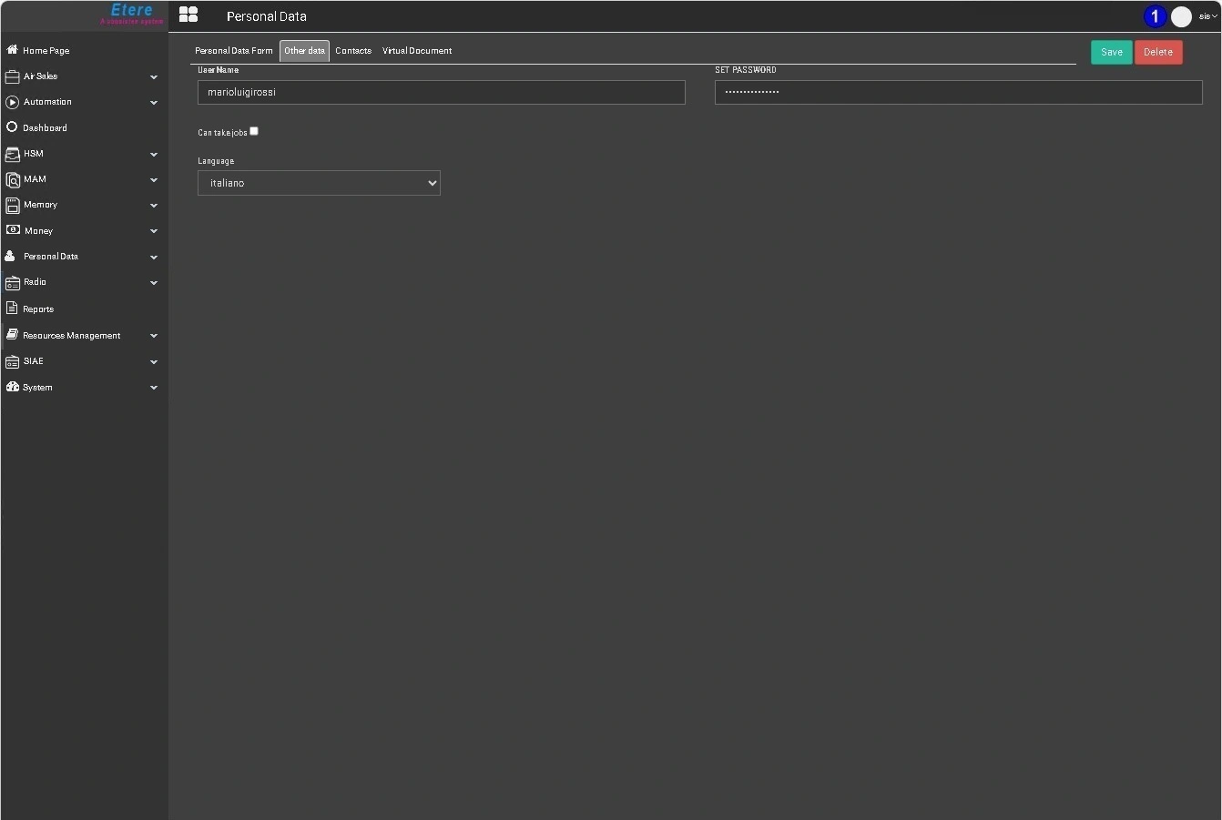Expand the System menu chevron
Viewport: 1222px width, 820px height.
[154, 388]
